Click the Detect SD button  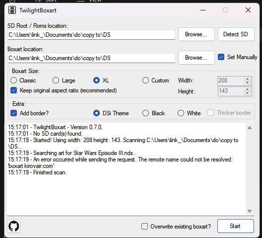coord(236,34)
